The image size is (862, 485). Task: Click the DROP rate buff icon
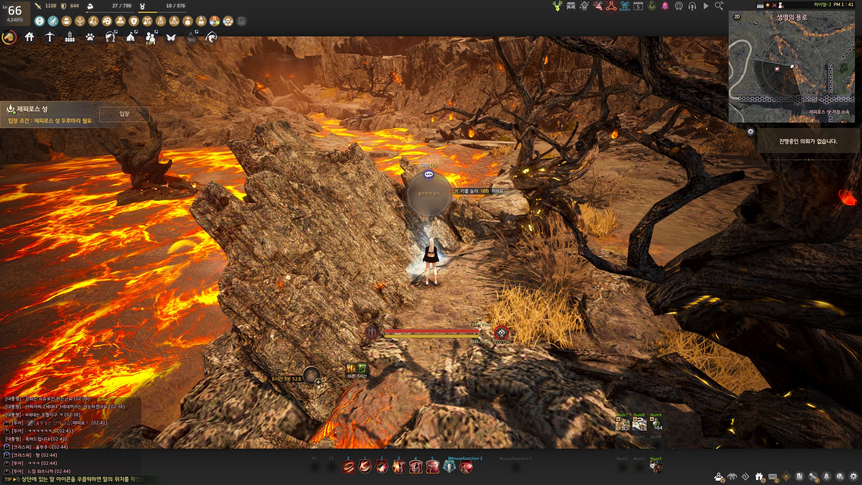coord(174,21)
